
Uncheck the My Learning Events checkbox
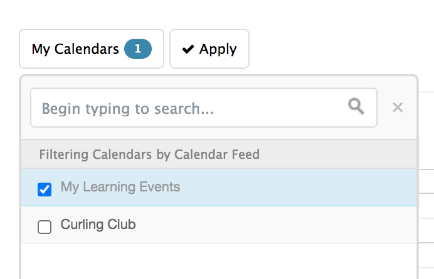click(45, 189)
